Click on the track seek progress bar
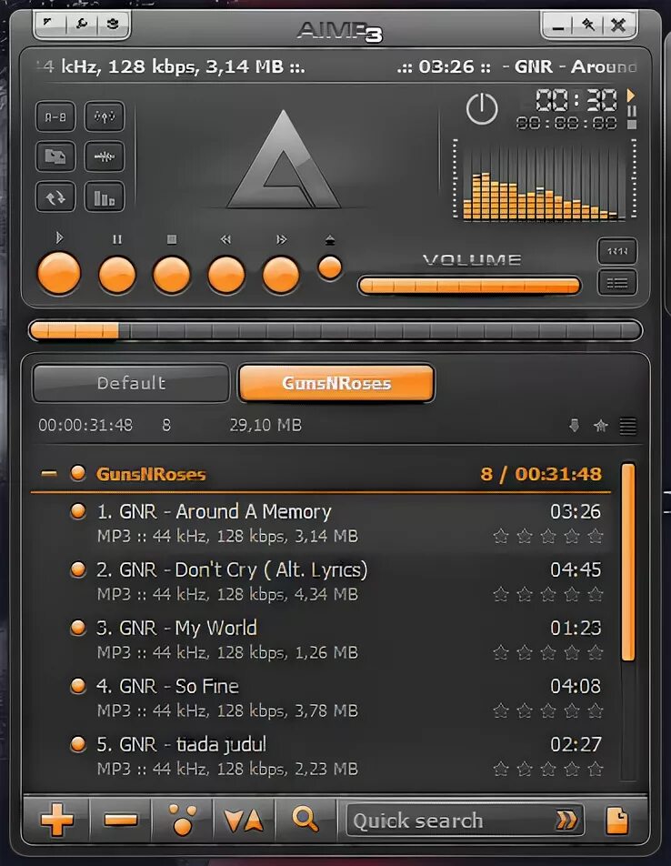This screenshot has width=671, height=866. 335,330
